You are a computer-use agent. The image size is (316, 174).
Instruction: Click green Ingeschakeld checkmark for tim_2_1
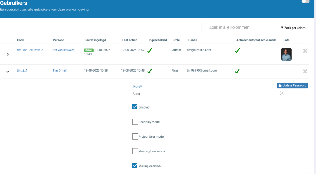150,71
